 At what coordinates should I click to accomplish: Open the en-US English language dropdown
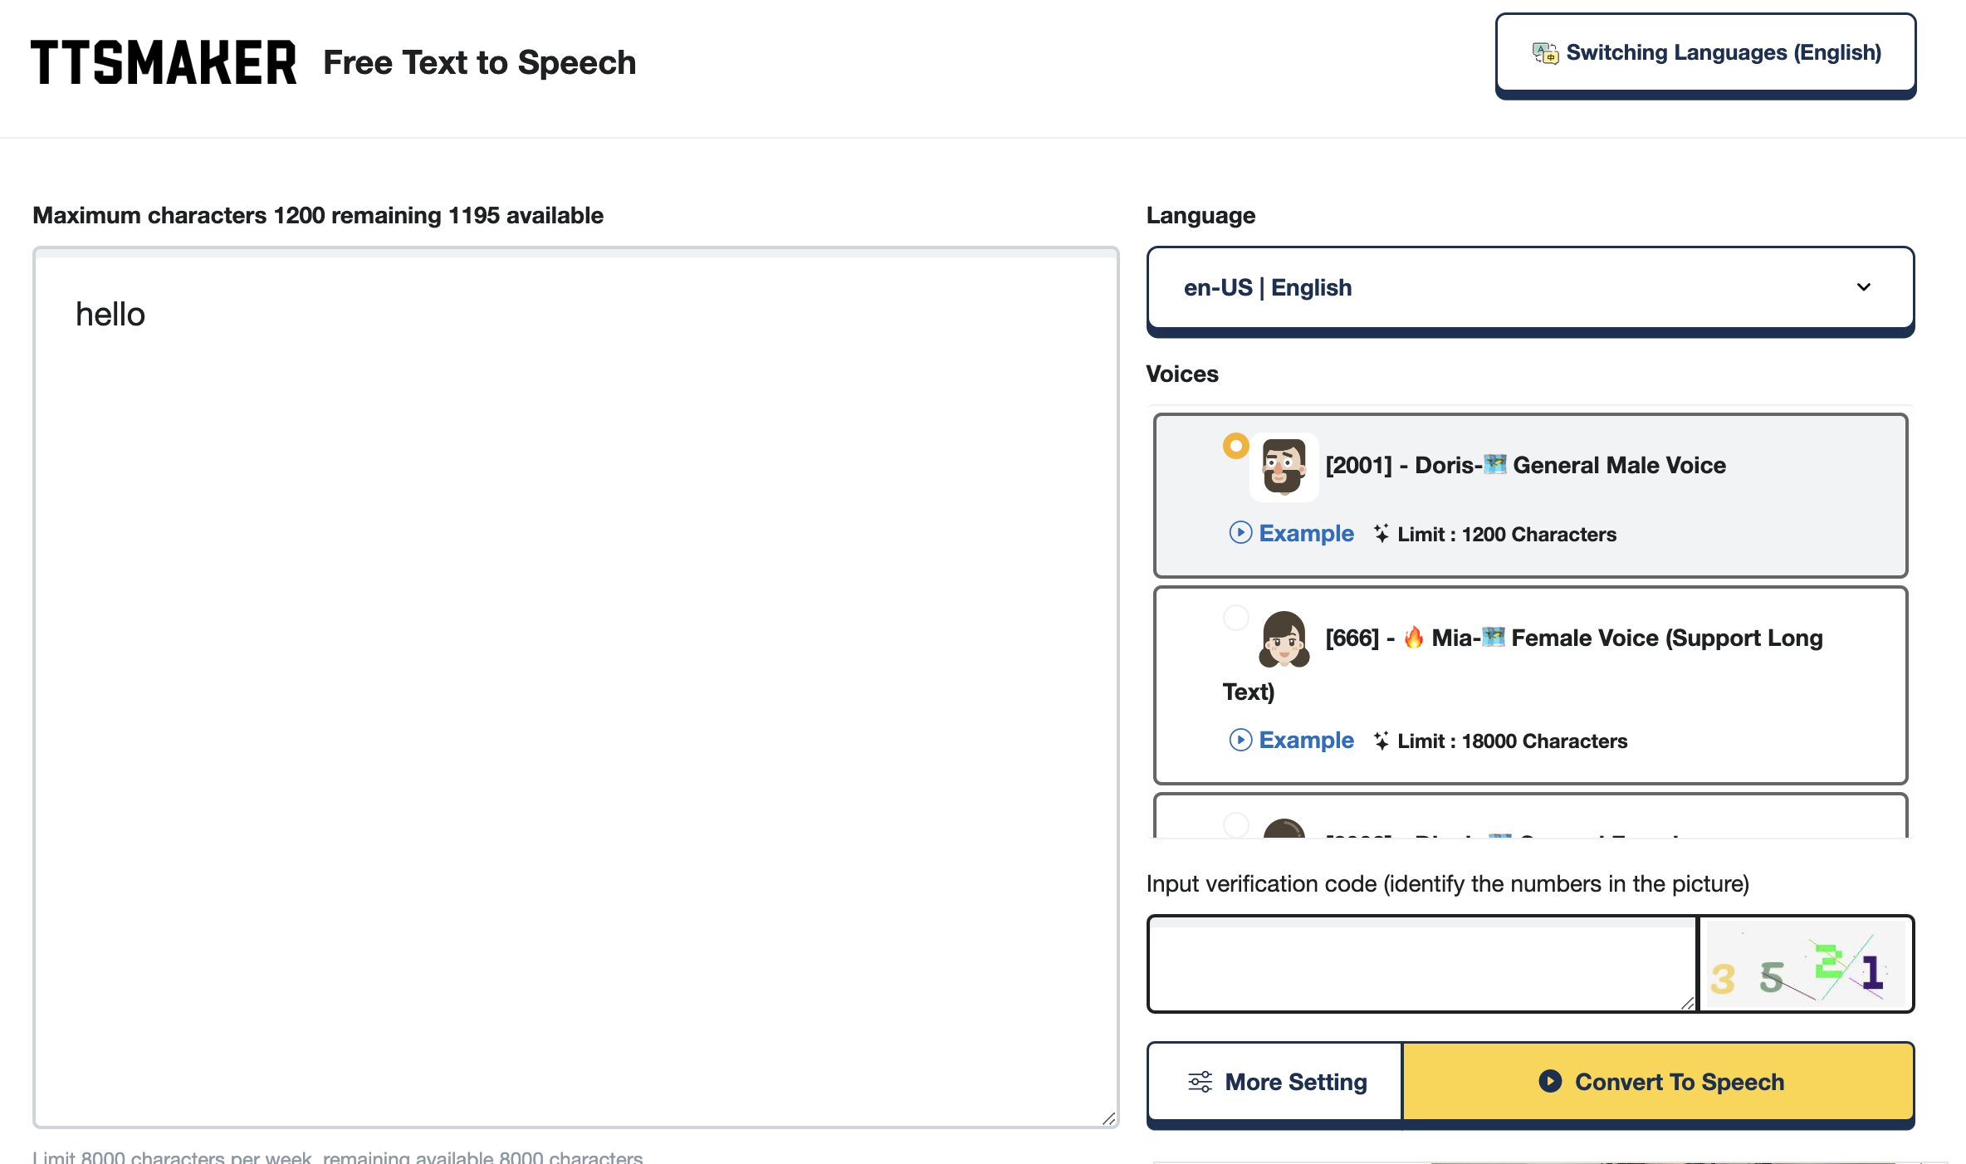click(1530, 288)
